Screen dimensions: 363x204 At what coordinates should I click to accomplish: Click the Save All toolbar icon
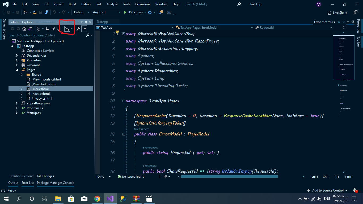tap(47, 12)
